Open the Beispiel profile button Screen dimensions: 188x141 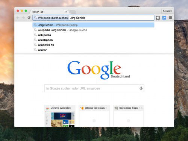(167, 11)
